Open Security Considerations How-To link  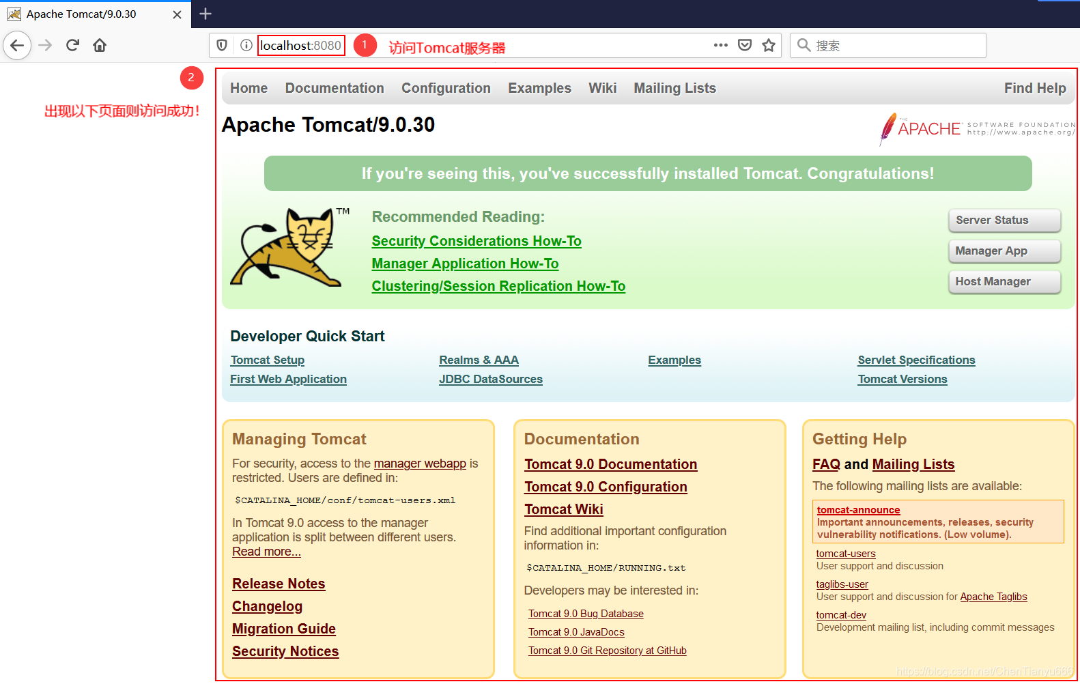(477, 241)
